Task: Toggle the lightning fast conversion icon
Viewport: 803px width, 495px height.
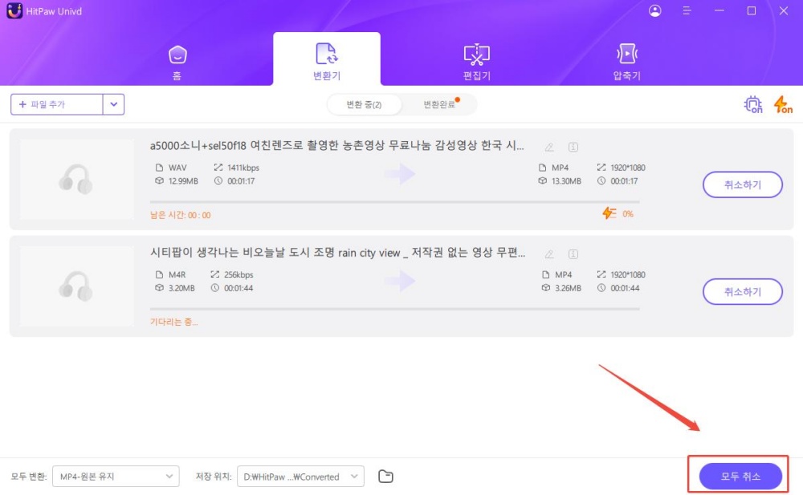Action: [x=782, y=104]
